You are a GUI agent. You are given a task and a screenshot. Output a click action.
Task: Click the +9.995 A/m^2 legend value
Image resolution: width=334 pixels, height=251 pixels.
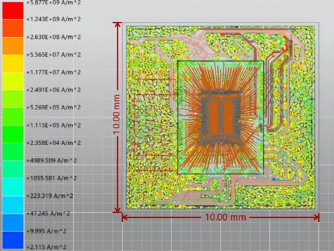click(46, 231)
